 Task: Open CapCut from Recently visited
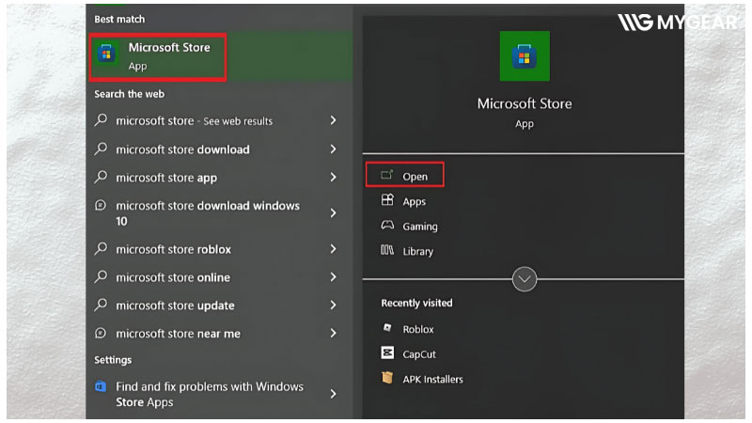[x=409, y=354]
